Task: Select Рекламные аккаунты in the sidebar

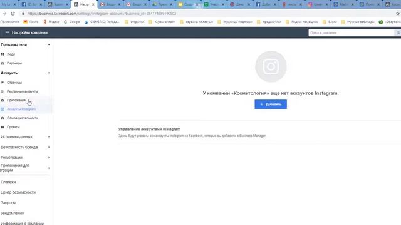Action: [x=23, y=91]
